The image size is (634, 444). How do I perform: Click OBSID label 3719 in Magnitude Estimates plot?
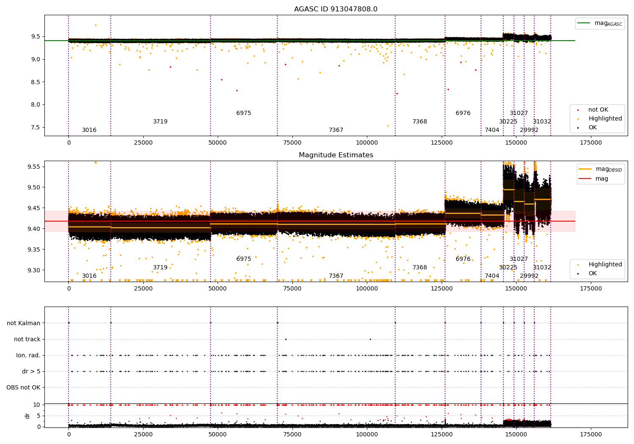(x=160, y=268)
